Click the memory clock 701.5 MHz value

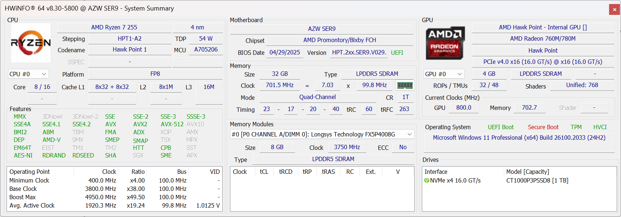[280, 85]
